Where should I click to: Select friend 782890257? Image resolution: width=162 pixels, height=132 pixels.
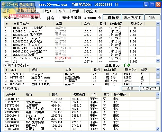[80, 102]
